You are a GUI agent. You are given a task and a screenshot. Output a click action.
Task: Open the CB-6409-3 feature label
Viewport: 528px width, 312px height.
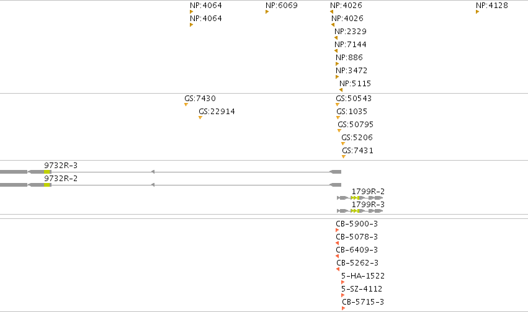[357, 250]
